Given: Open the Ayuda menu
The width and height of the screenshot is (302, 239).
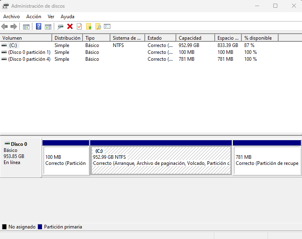Looking at the screenshot, I should coord(68,17).
